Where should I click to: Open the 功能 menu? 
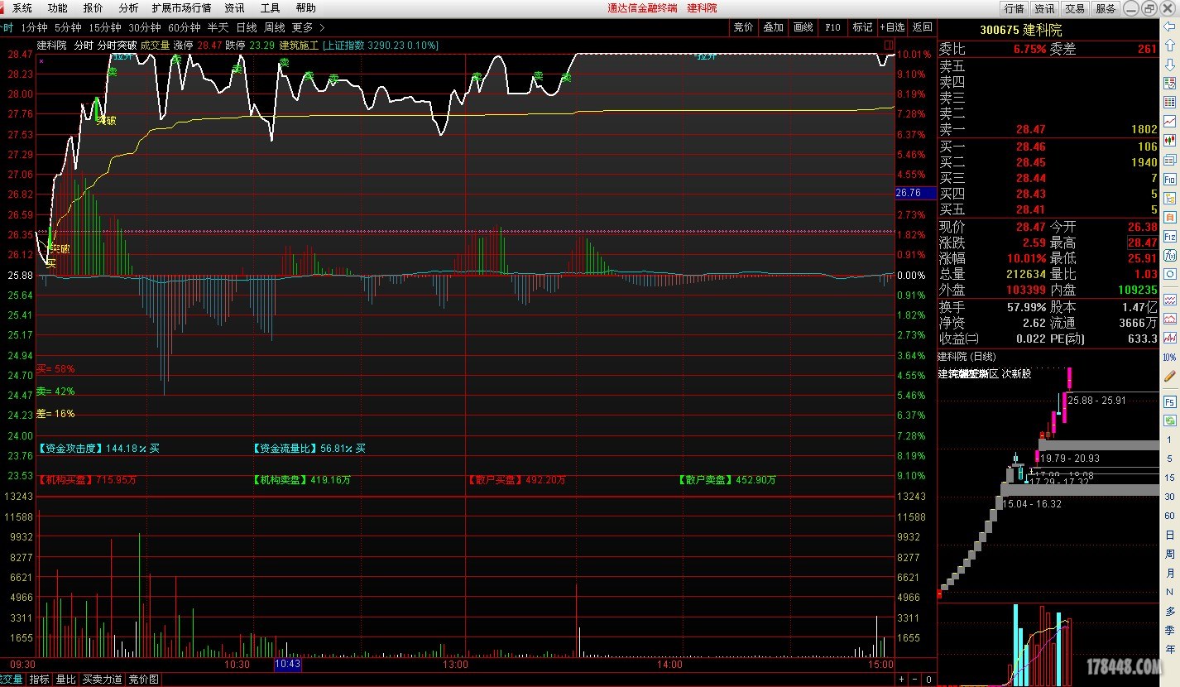coord(58,8)
